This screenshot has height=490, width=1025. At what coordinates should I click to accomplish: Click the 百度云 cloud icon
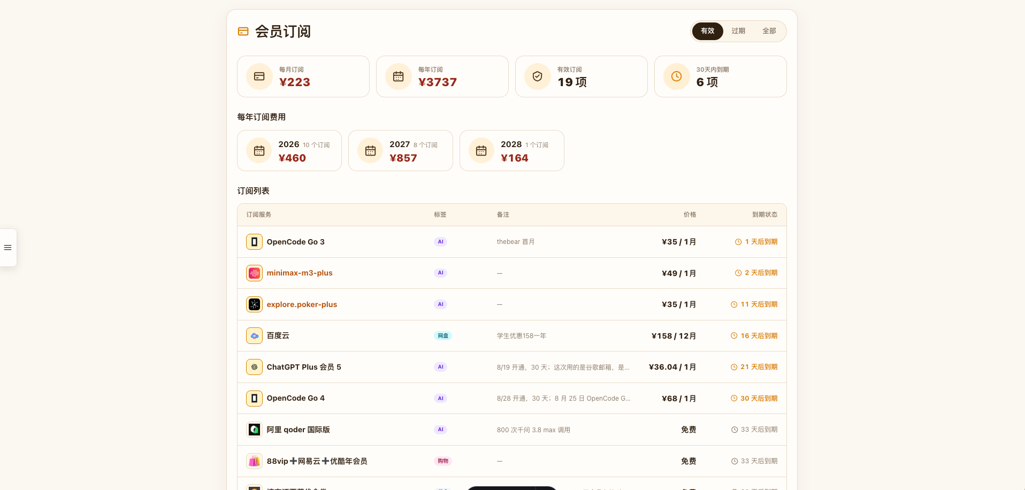[255, 336]
